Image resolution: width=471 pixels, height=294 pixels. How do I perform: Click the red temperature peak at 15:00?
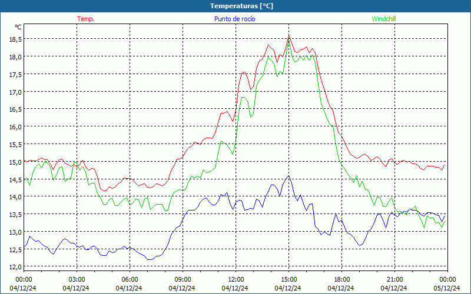pos(288,36)
